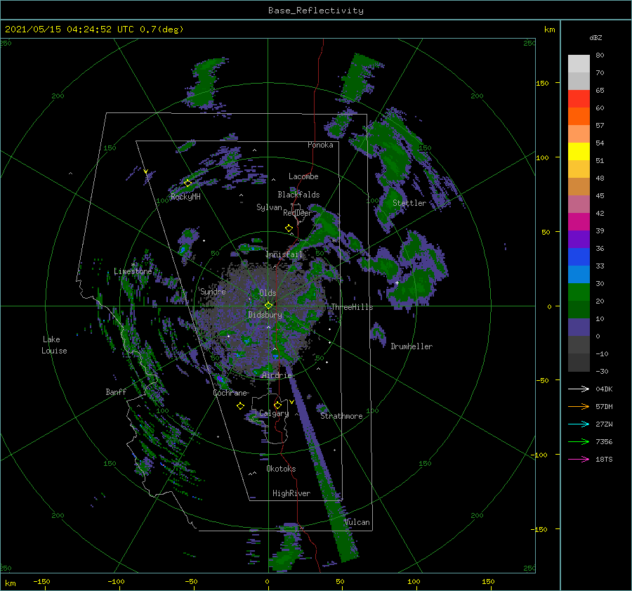Click the Airdrie town label
Screen dimensions: 632x591
pyautogui.click(x=277, y=375)
